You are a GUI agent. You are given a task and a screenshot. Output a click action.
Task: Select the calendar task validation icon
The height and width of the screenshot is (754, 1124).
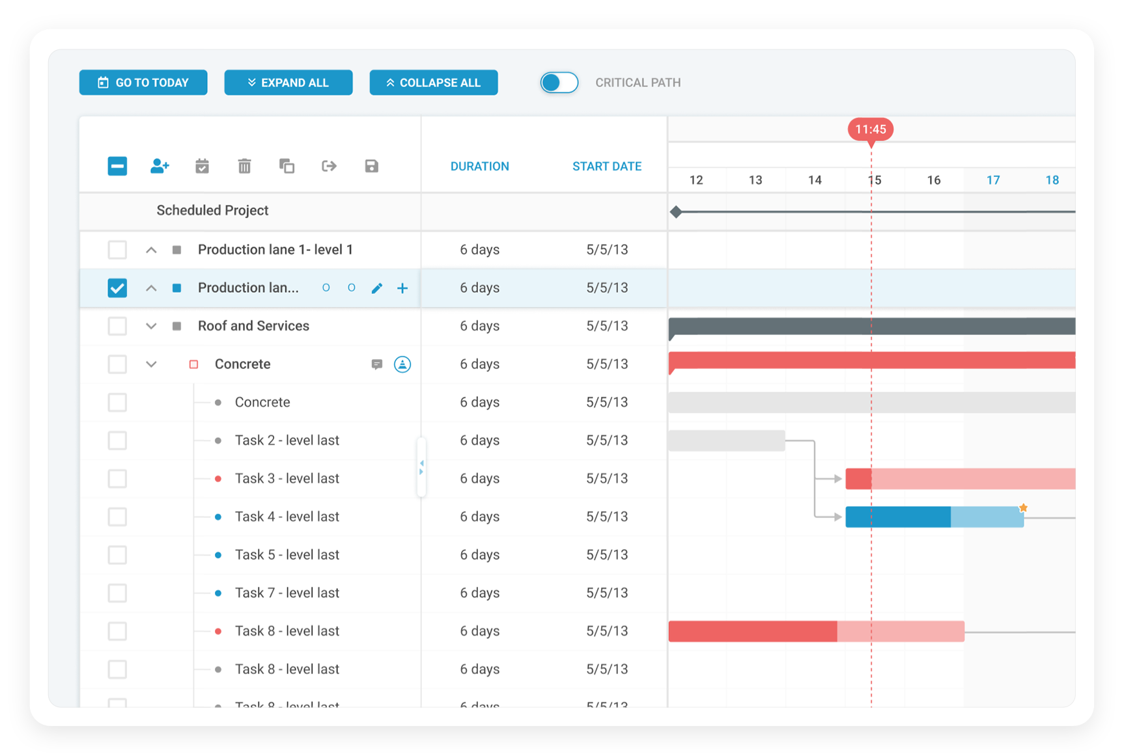pyautogui.click(x=202, y=166)
